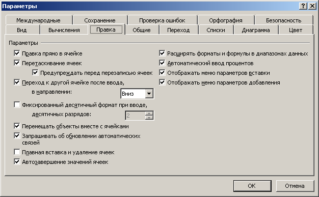Click the Отмена button
This screenshot has width=319, height=197.
pyautogui.click(x=295, y=186)
